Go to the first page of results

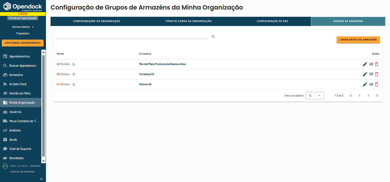[x=351, y=96]
